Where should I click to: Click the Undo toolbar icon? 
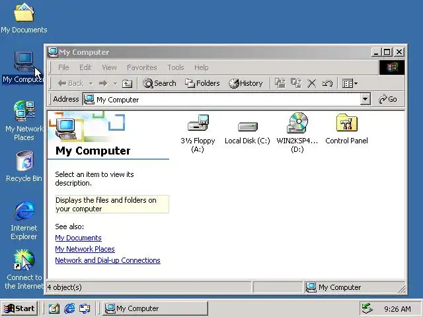(327, 84)
